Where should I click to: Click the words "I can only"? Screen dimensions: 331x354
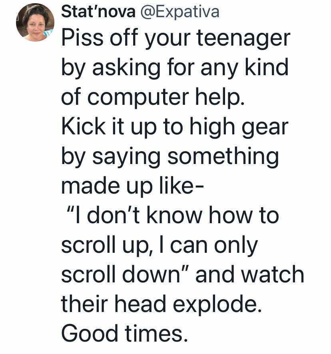(x=209, y=246)
